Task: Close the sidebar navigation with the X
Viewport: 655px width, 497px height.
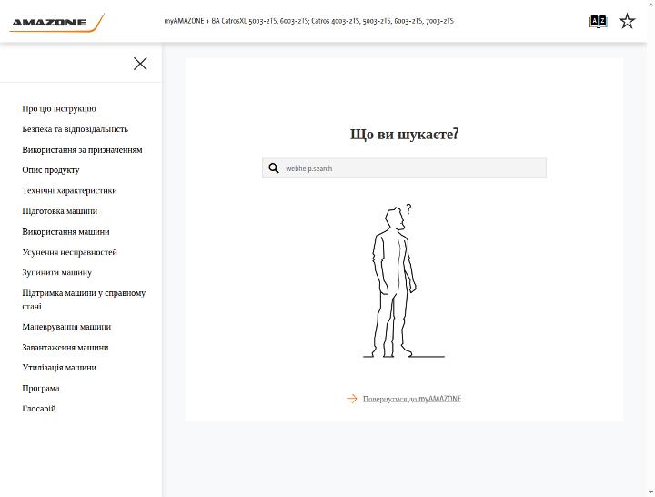Action: click(140, 64)
